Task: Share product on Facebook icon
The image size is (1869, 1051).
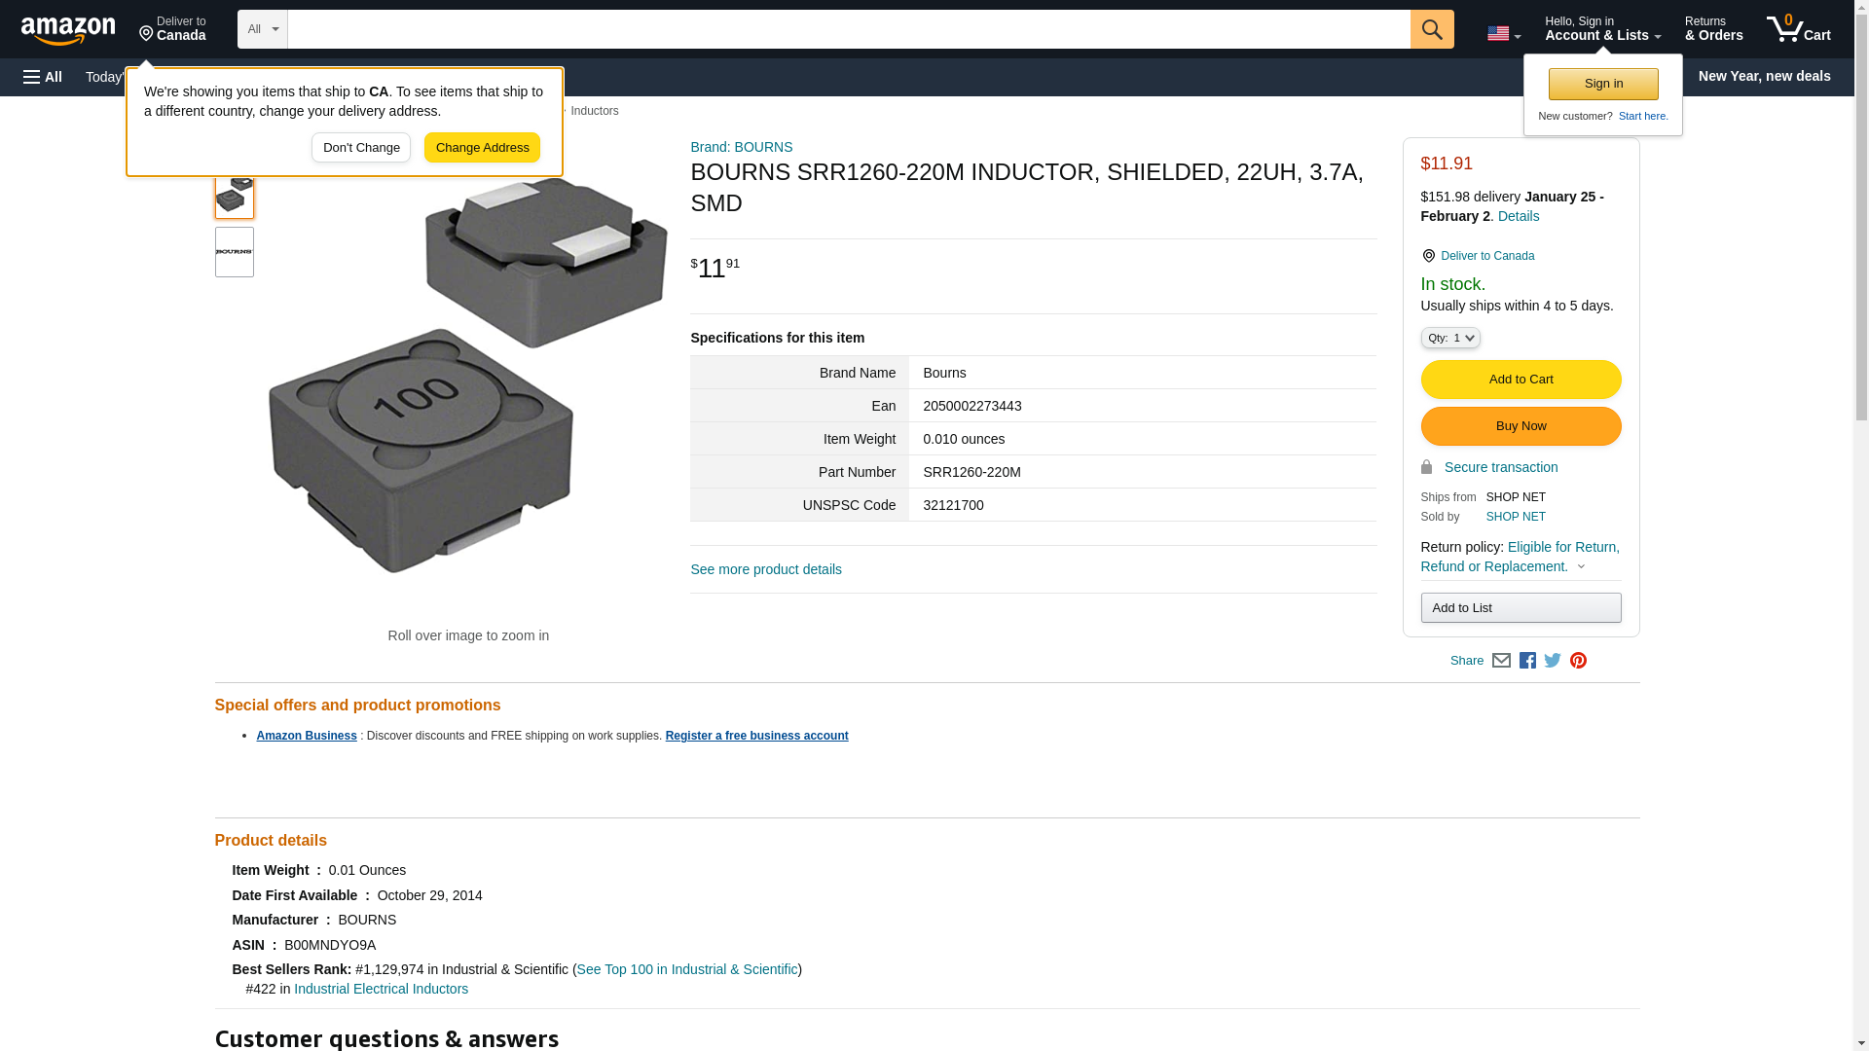Action: (x=1527, y=661)
